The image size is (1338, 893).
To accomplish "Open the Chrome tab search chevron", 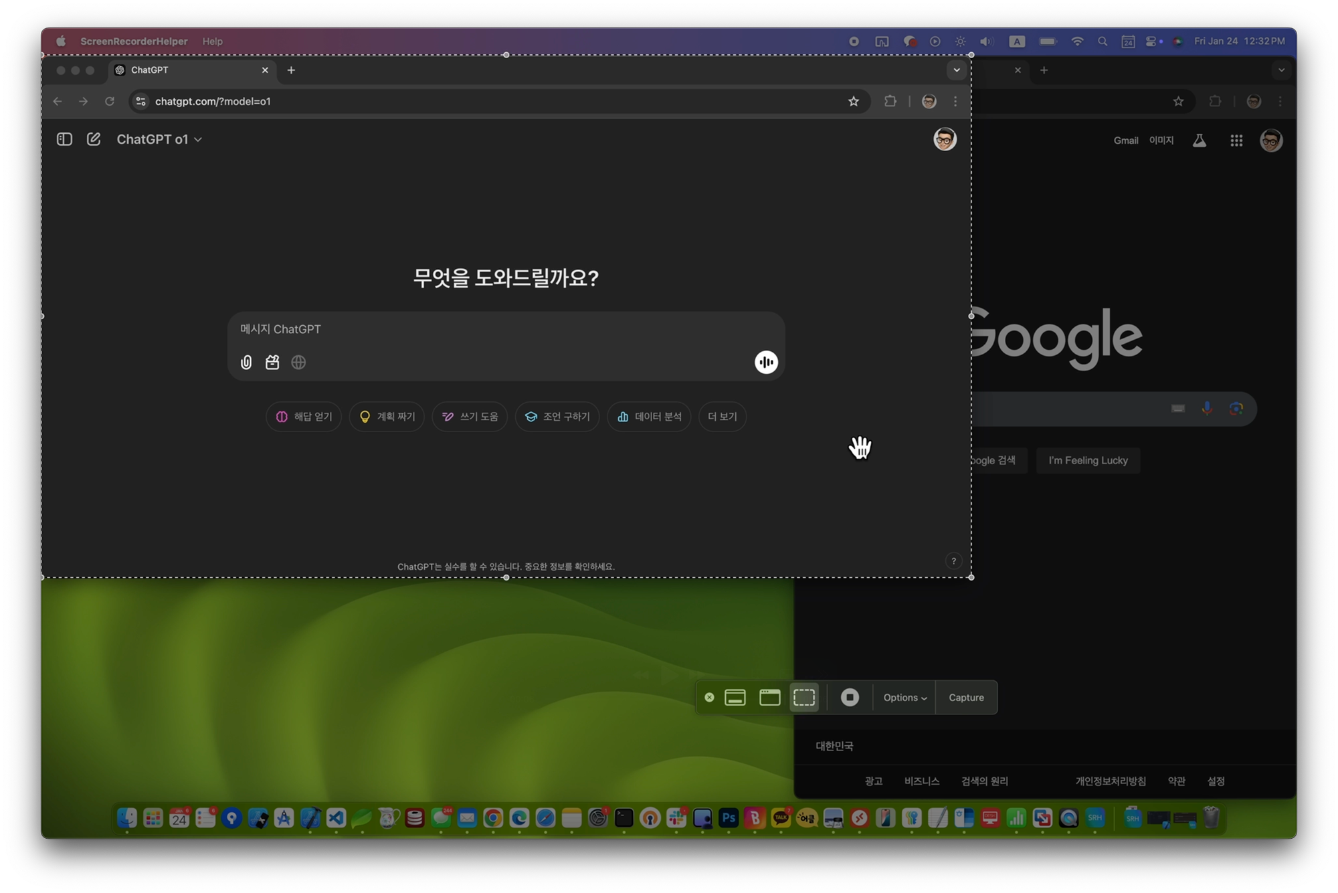I will [x=956, y=70].
